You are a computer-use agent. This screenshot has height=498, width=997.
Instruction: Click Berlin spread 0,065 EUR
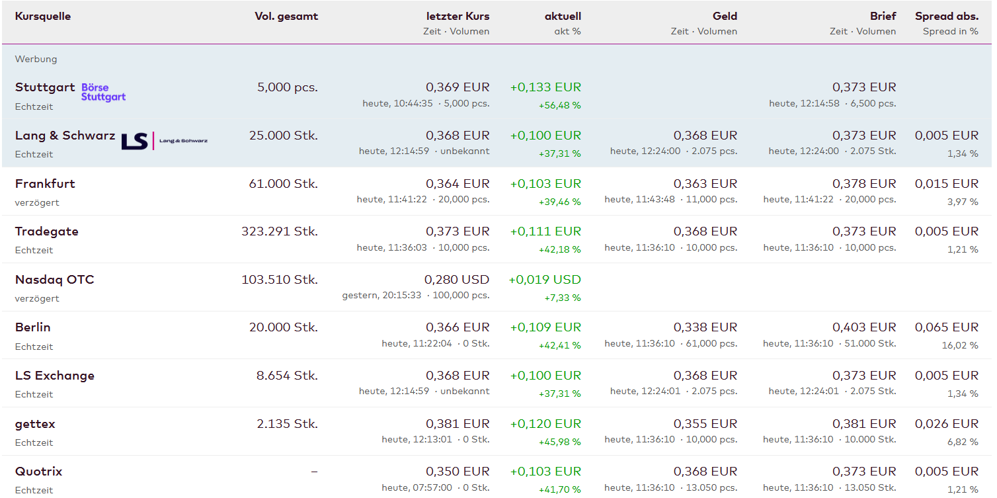point(947,327)
